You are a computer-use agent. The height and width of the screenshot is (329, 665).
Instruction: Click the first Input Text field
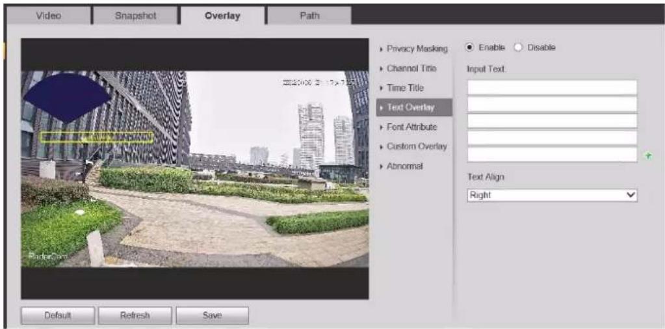[552, 87]
